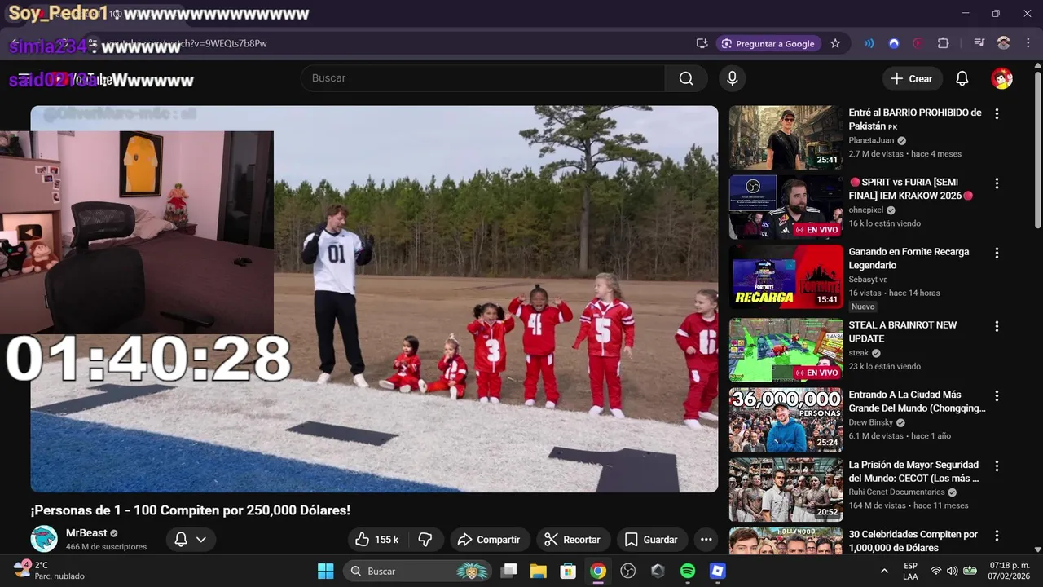Open YouTube notifications bell in header

962,78
